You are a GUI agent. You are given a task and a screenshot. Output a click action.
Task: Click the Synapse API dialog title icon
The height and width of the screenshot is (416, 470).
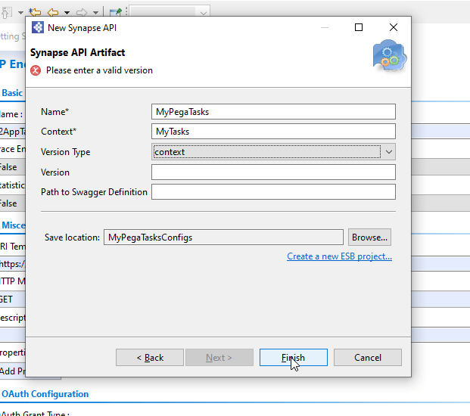38,27
